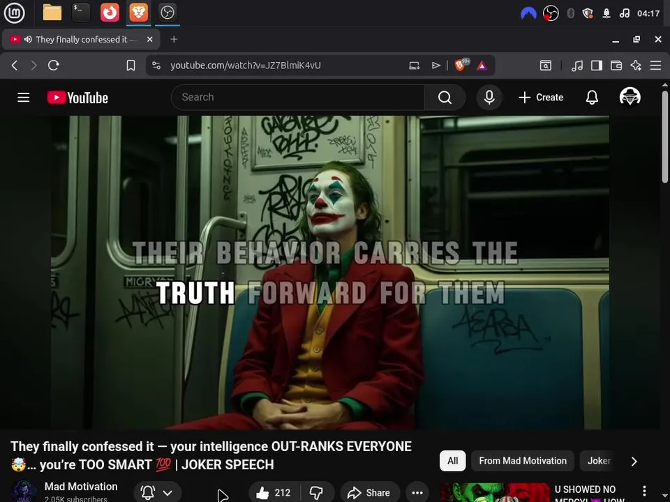Open the Brave main menu
The image size is (670, 502).
tap(655, 66)
